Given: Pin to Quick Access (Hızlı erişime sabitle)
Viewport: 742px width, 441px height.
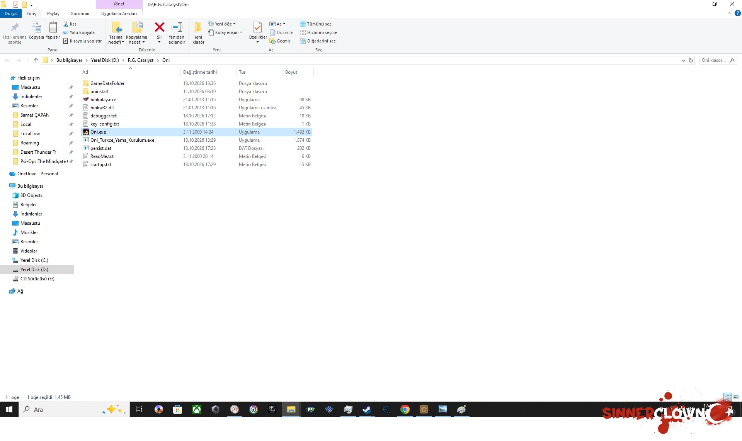Looking at the screenshot, I should click(15, 33).
